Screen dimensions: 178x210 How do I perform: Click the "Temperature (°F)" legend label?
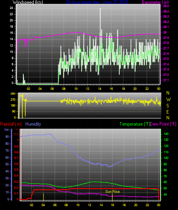(x=134, y=124)
